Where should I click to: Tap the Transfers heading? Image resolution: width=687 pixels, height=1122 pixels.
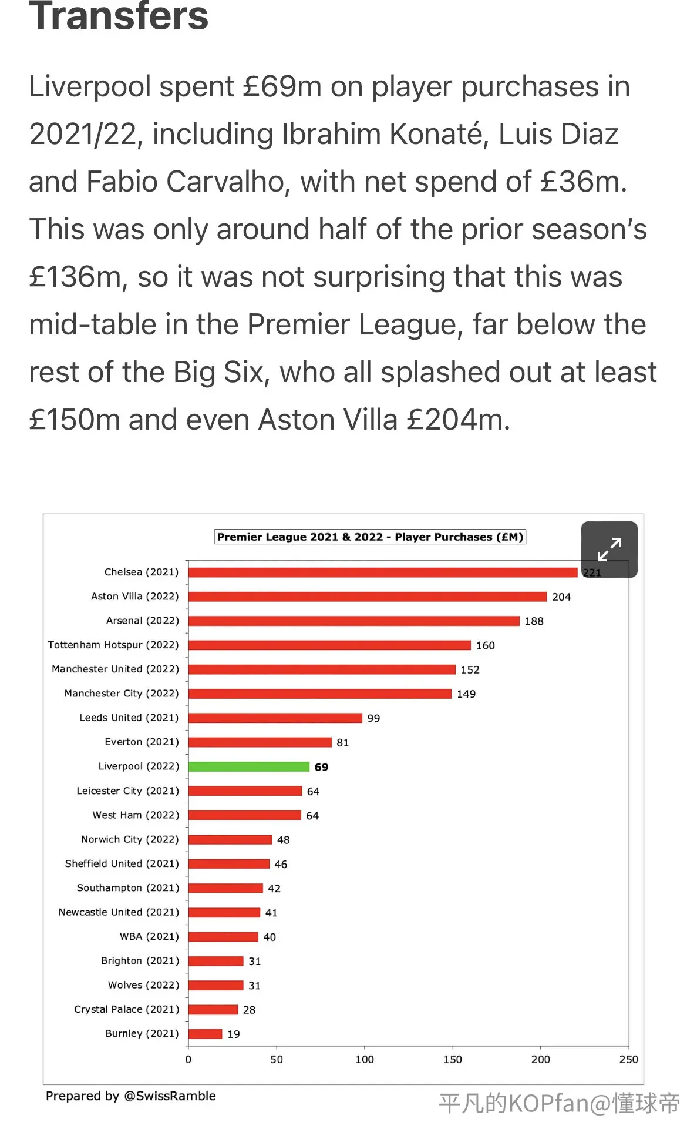click(x=119, y=16)
